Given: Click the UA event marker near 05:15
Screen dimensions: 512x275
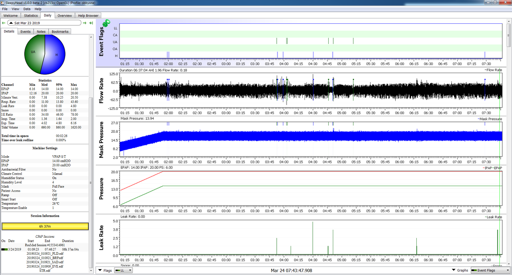Looking at the screenshot, I should tap(353, 41).
